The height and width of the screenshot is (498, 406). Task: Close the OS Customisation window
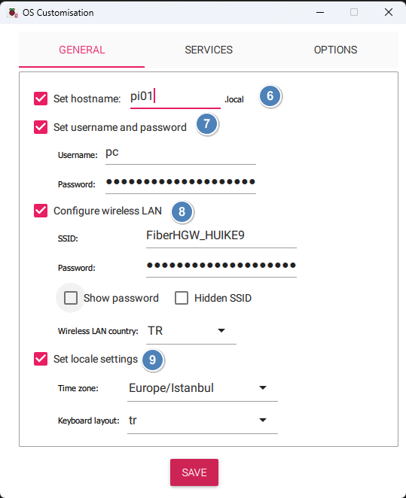pyautogui.click(x=389, y=12)
